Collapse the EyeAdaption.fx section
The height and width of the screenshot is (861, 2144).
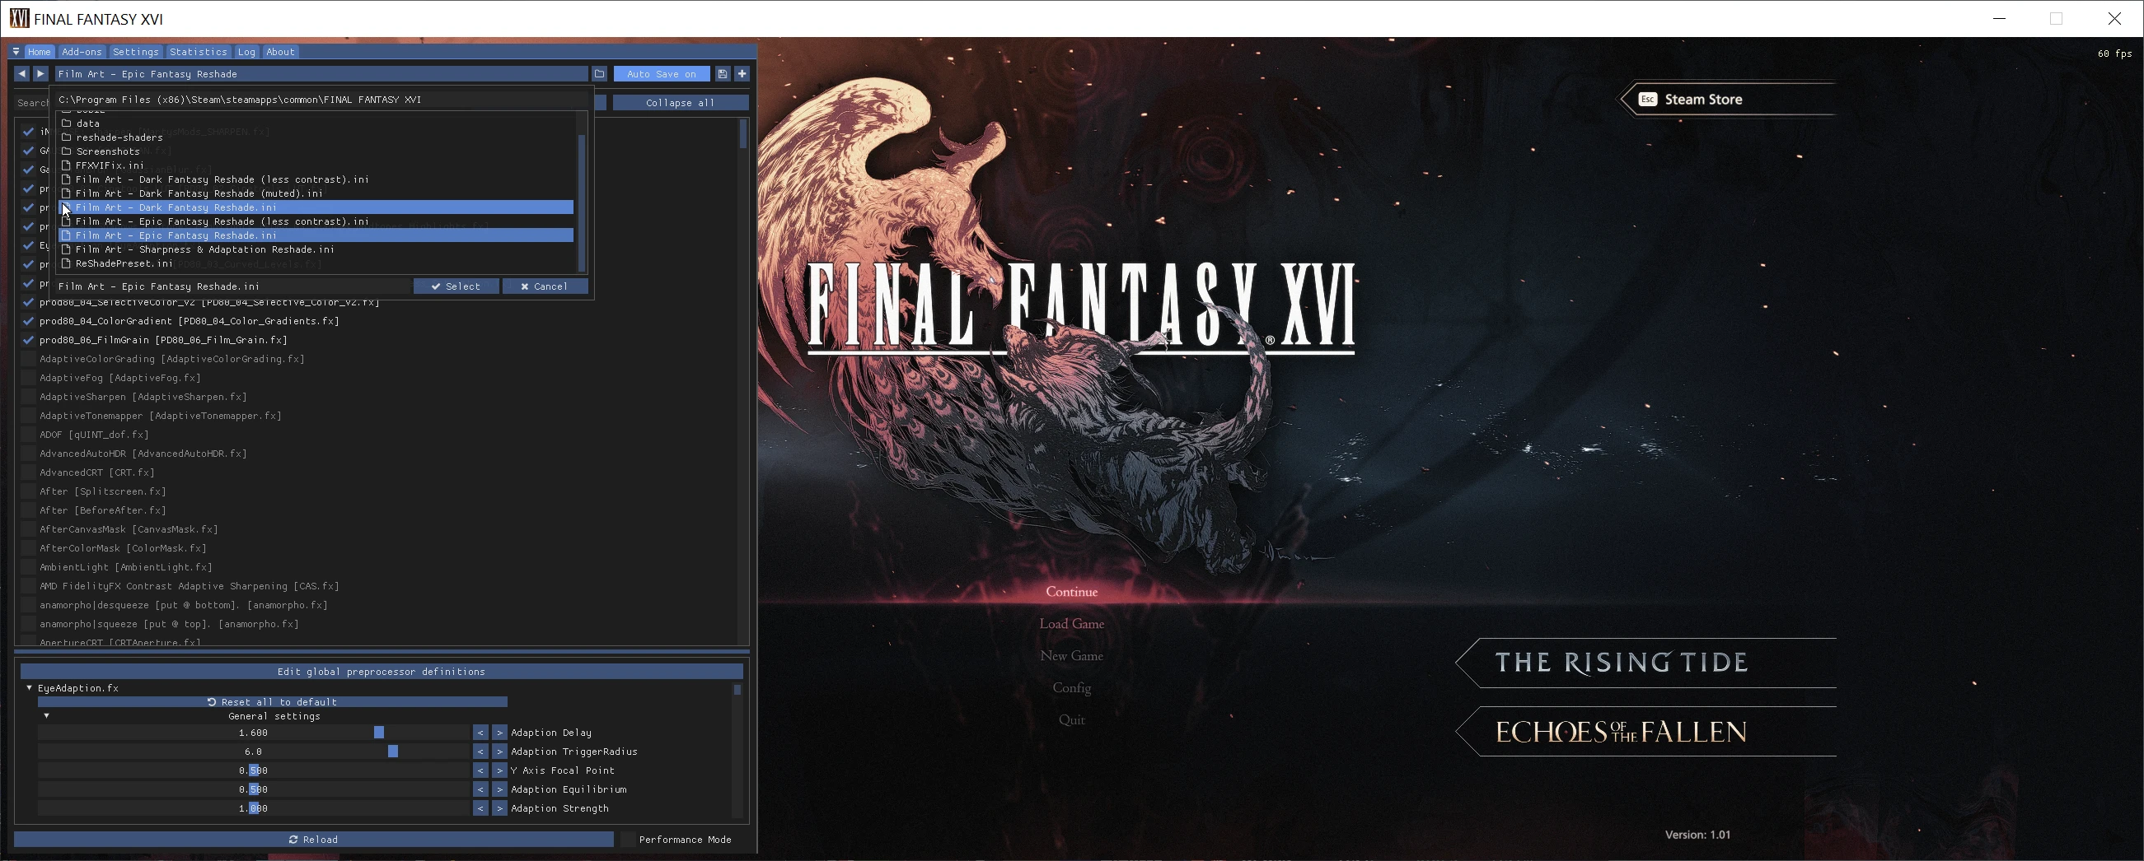(29, 688)
